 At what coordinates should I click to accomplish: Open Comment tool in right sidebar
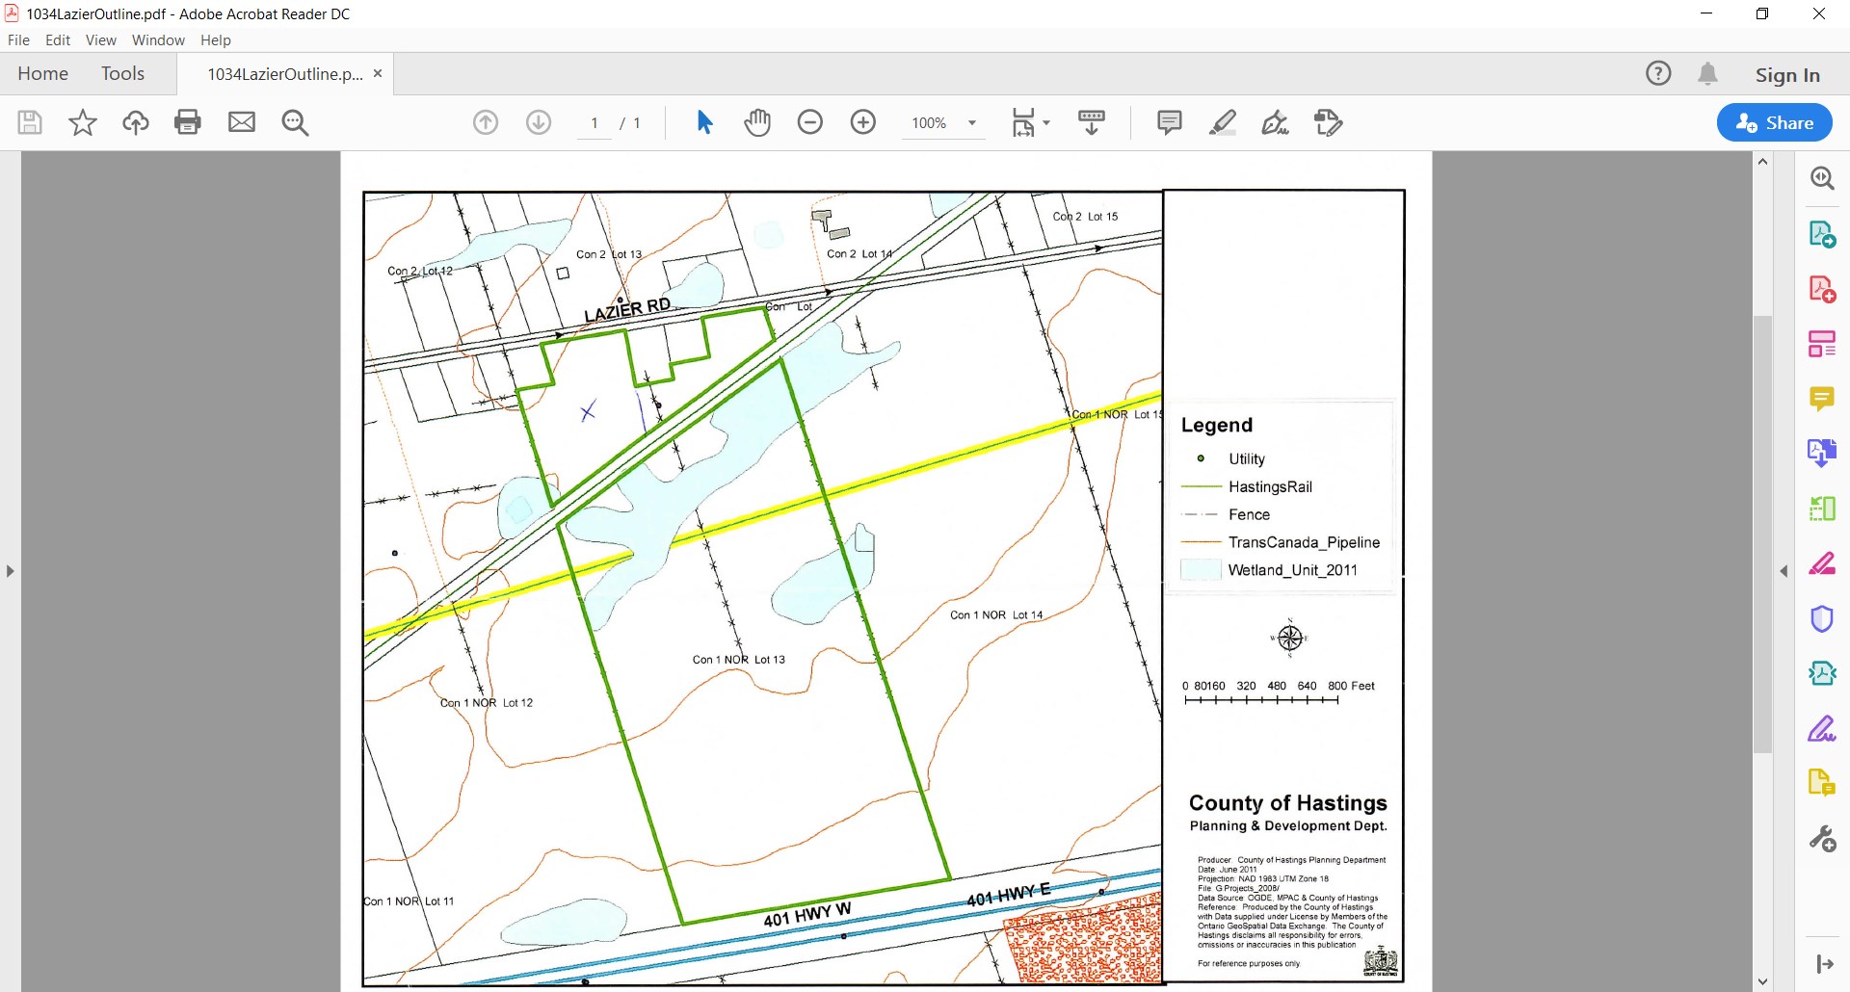pyautogui.click(x=1822, y=398)
